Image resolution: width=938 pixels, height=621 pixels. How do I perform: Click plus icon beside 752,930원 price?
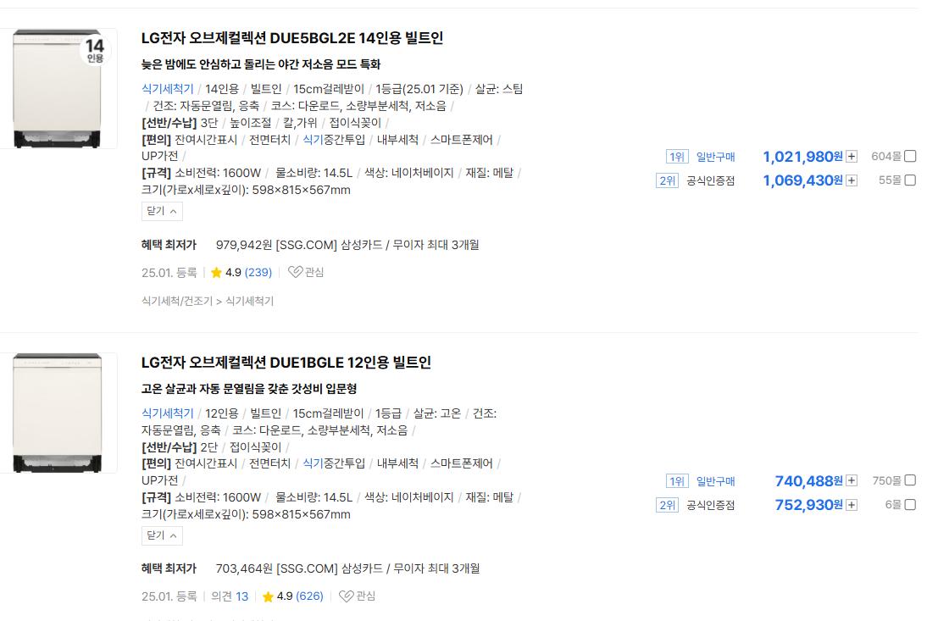[852, 505]
